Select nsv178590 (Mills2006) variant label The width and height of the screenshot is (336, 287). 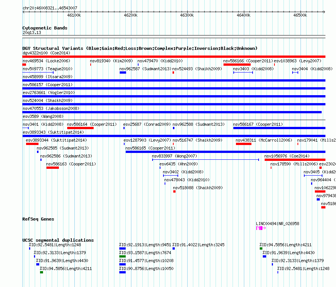(x=294, y=164)
